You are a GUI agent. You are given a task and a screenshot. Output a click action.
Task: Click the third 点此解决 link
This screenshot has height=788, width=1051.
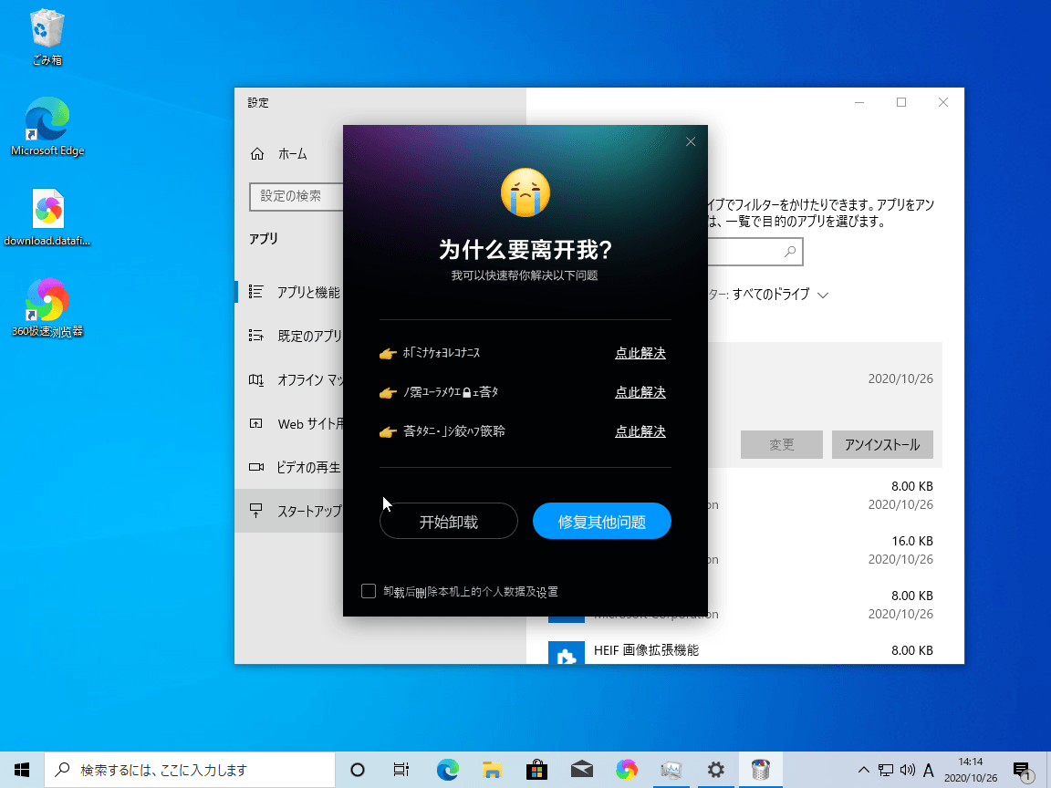[x=640, y=431]
